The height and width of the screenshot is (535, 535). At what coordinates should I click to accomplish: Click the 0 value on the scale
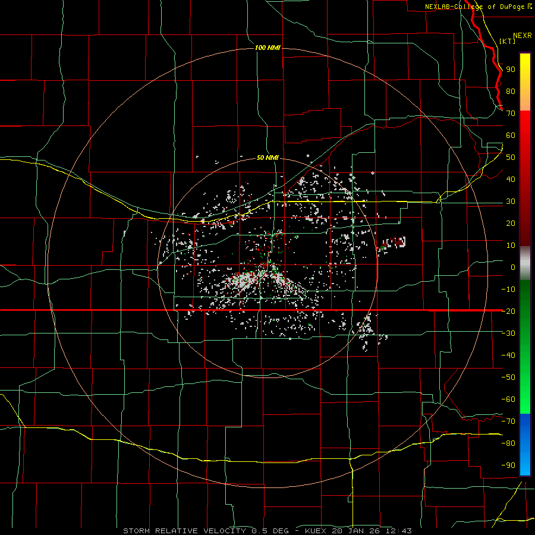point(513,267)
